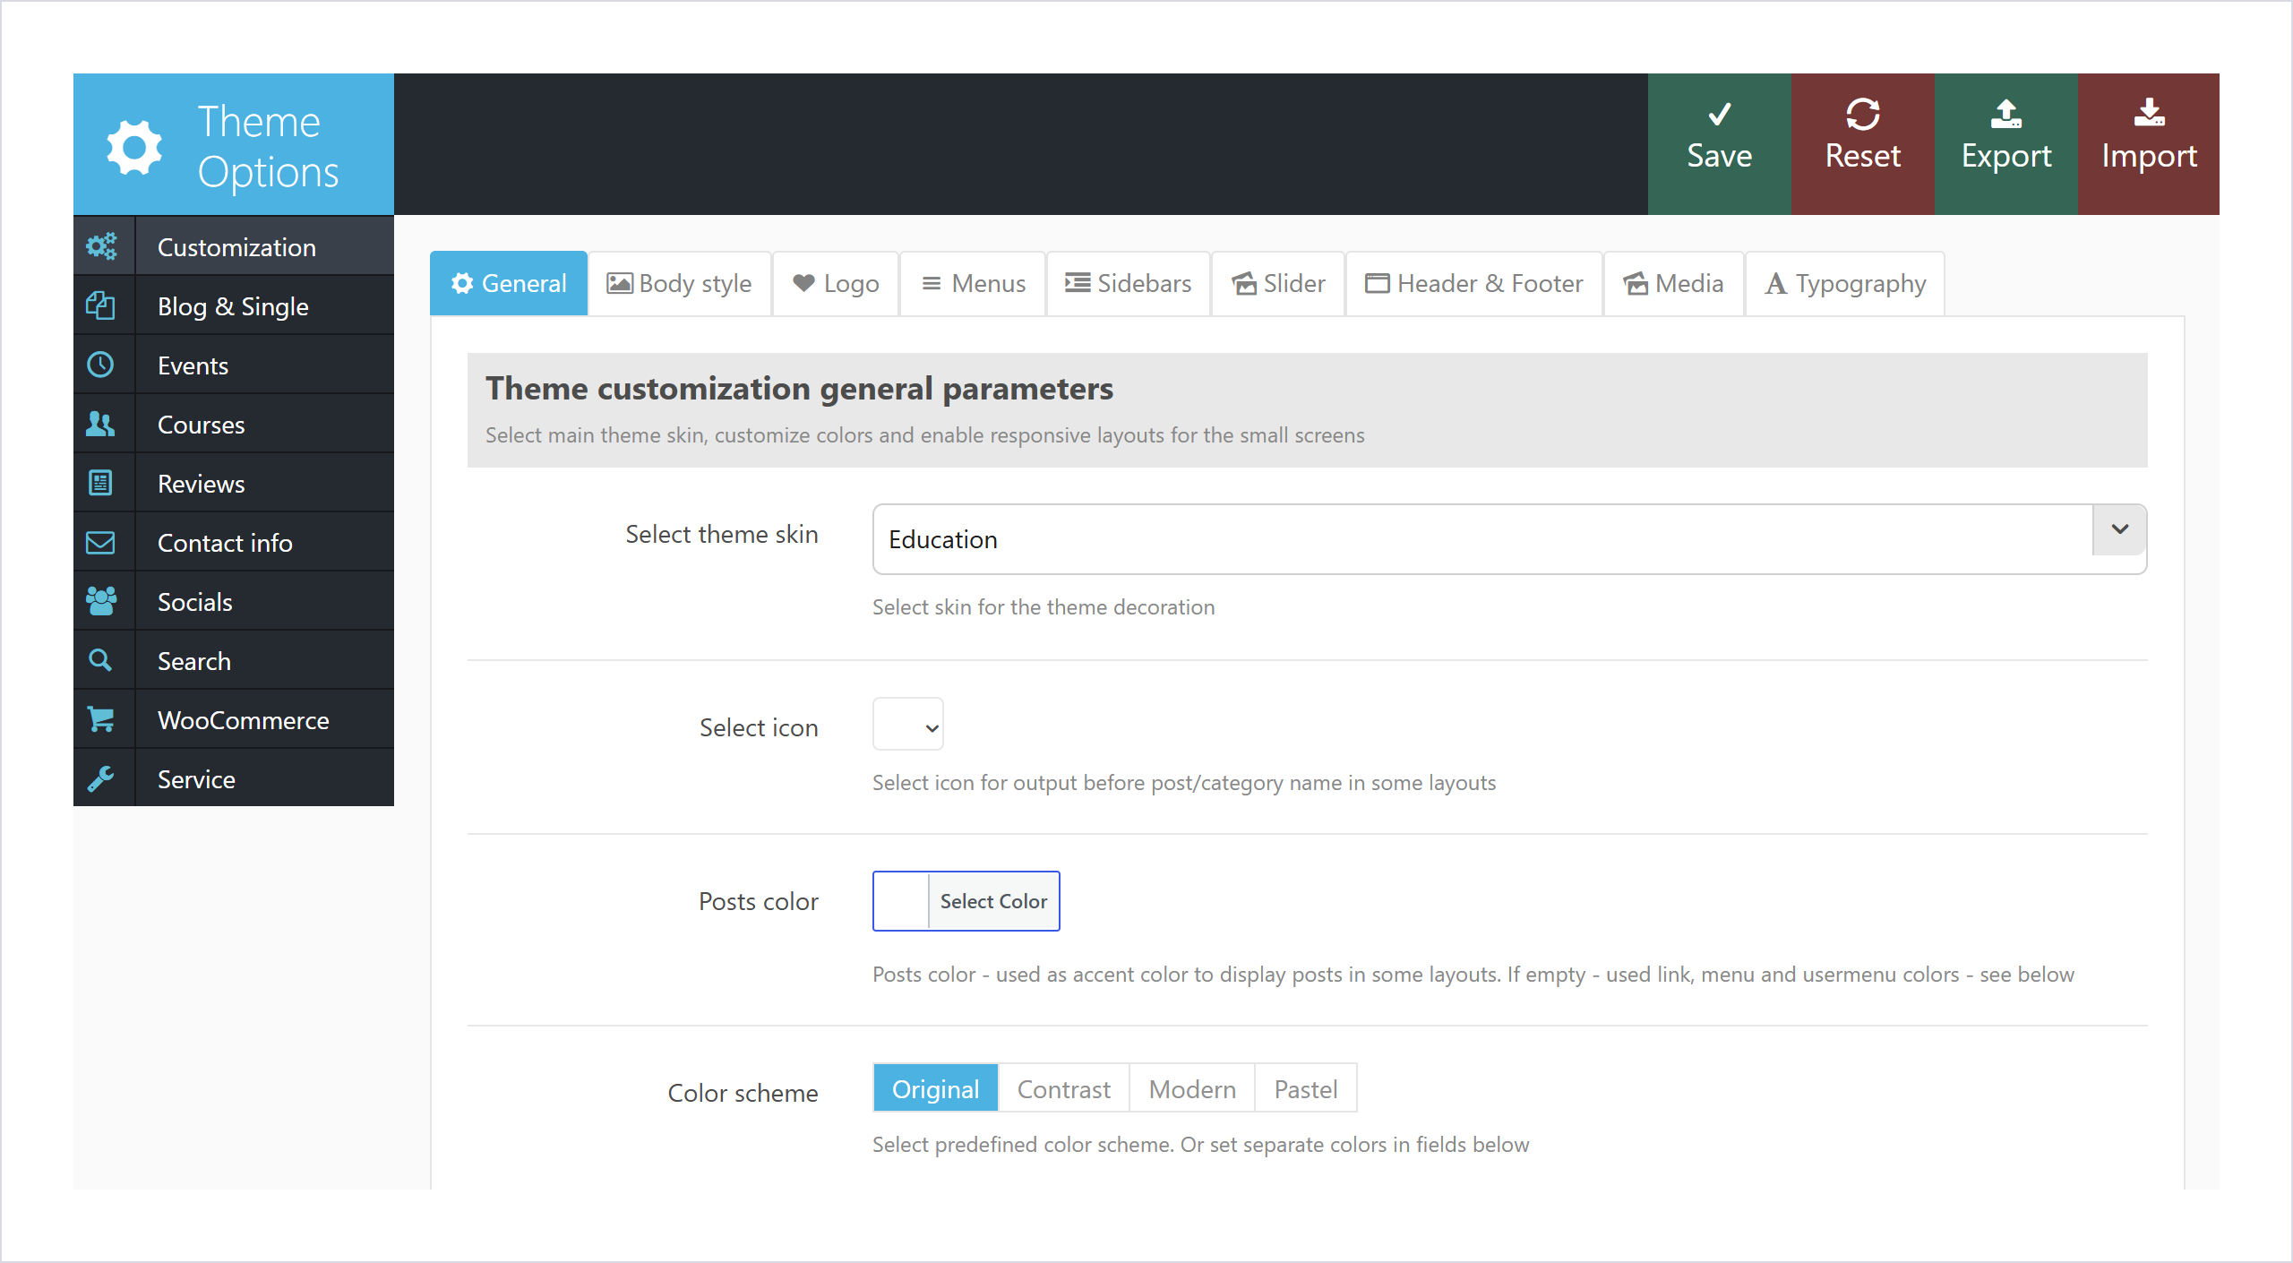Open the Sidebars tab
The height and width of the screenshot is (1263, 2293).
pyautogui.click(x=1129, y=283)
